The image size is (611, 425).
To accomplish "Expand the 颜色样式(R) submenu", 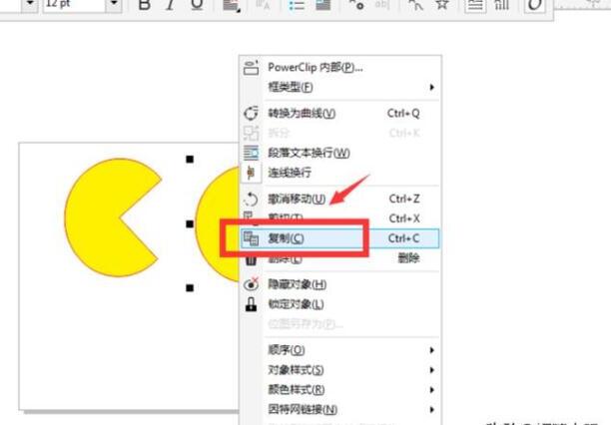I will tap(339, 389).
